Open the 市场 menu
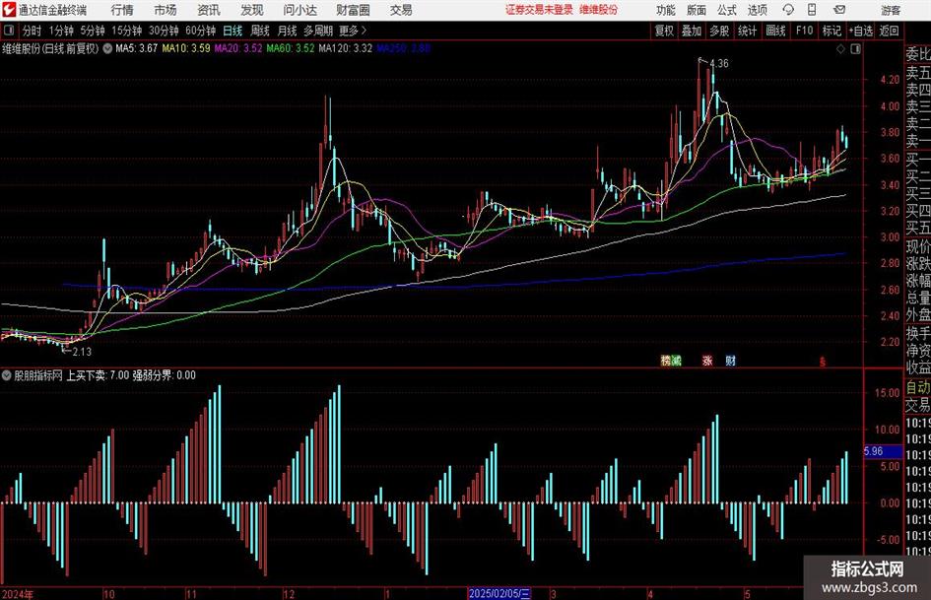The height and width of the screenshot is (600, 931). click(166, 10)
